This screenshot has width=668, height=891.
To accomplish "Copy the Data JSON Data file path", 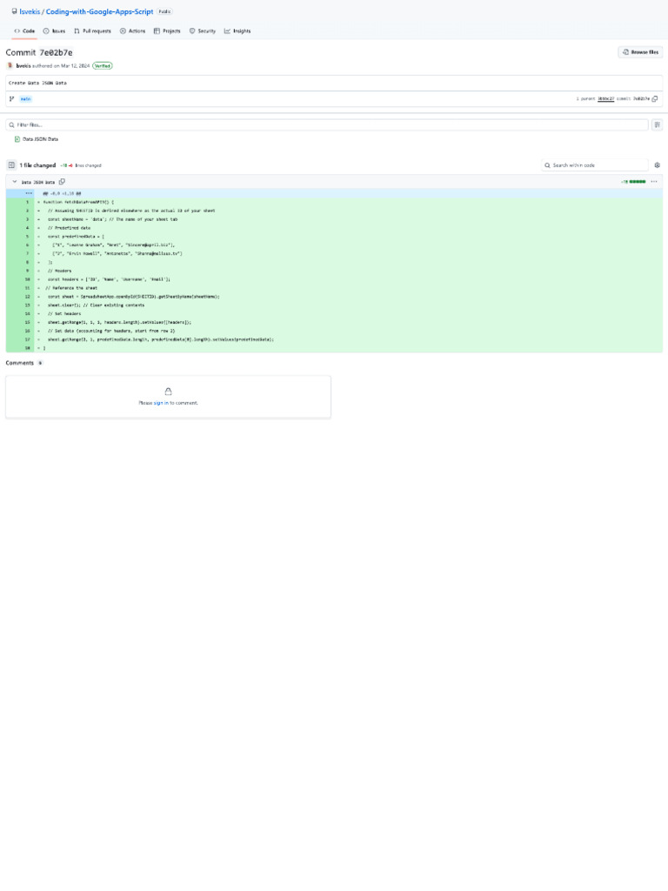I will (62, 182).
